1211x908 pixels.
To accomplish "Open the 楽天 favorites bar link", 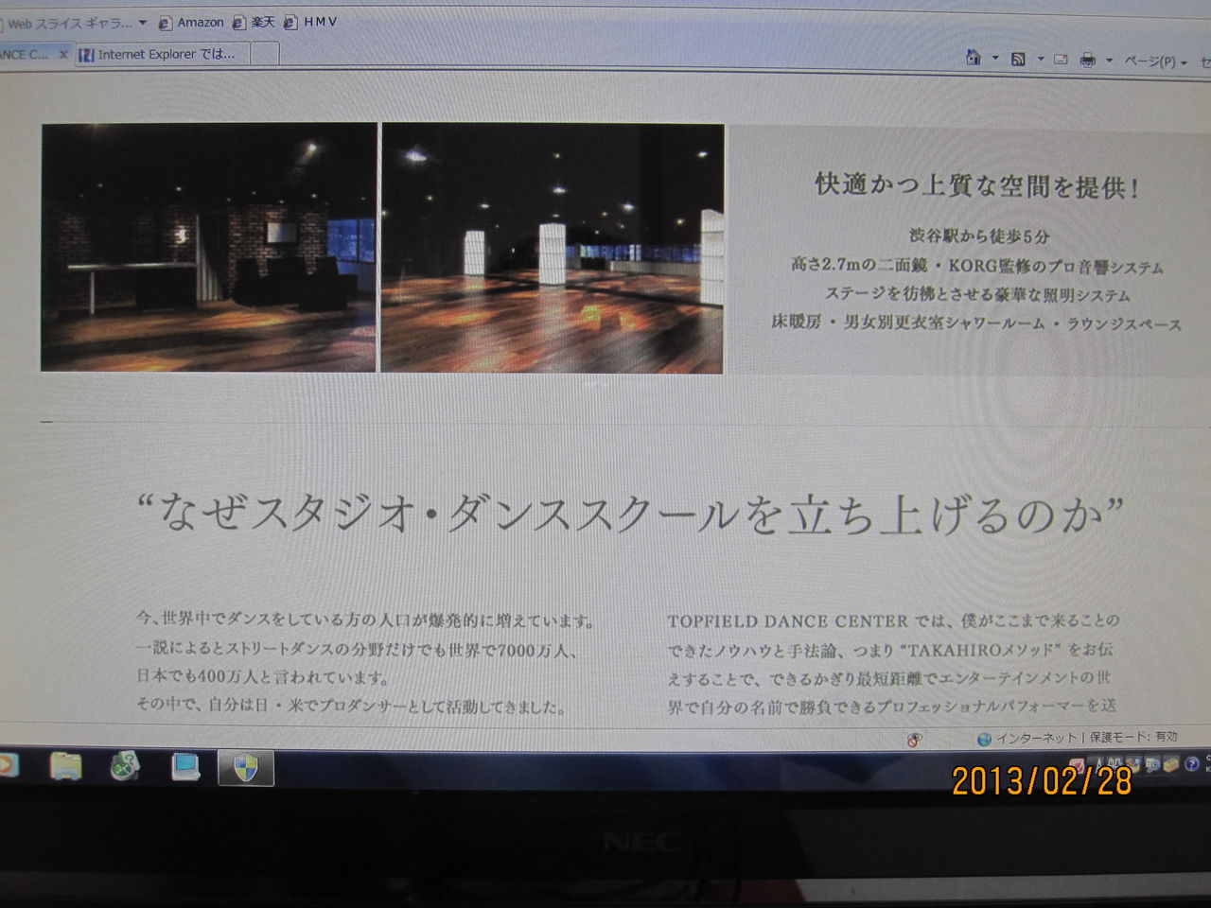I will 254,23.
